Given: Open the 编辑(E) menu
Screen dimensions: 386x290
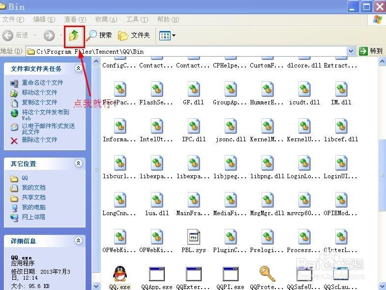Looking at the screenshot, I should 44,19.
